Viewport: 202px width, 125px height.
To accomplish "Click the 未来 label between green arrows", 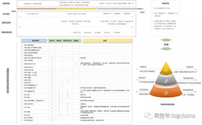I will tap(166, 45).
